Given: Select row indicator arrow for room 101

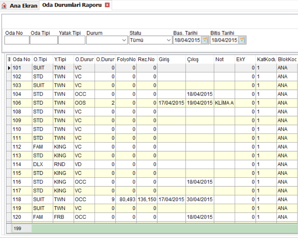Looking at the screenshot, I should [x=9, y=68].
